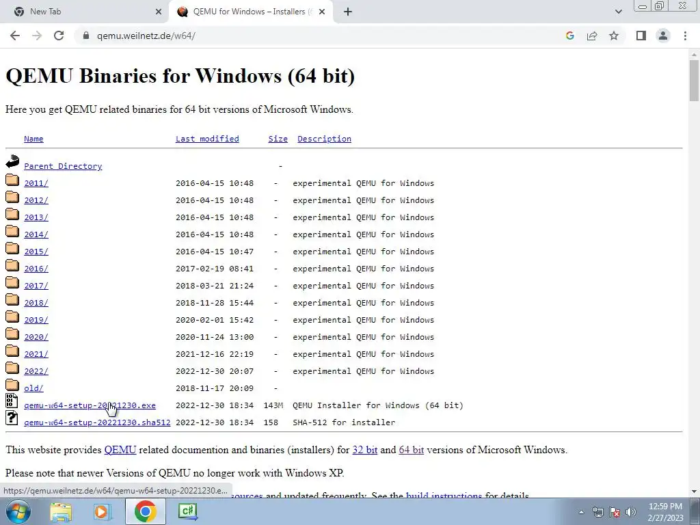Open the 2015/ folder link
Screen dimensions: 700x525
coord(36,252)
